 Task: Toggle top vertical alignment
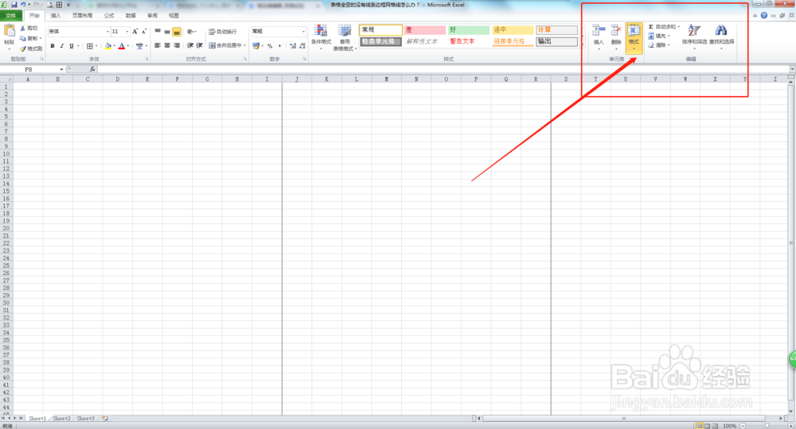158,32
